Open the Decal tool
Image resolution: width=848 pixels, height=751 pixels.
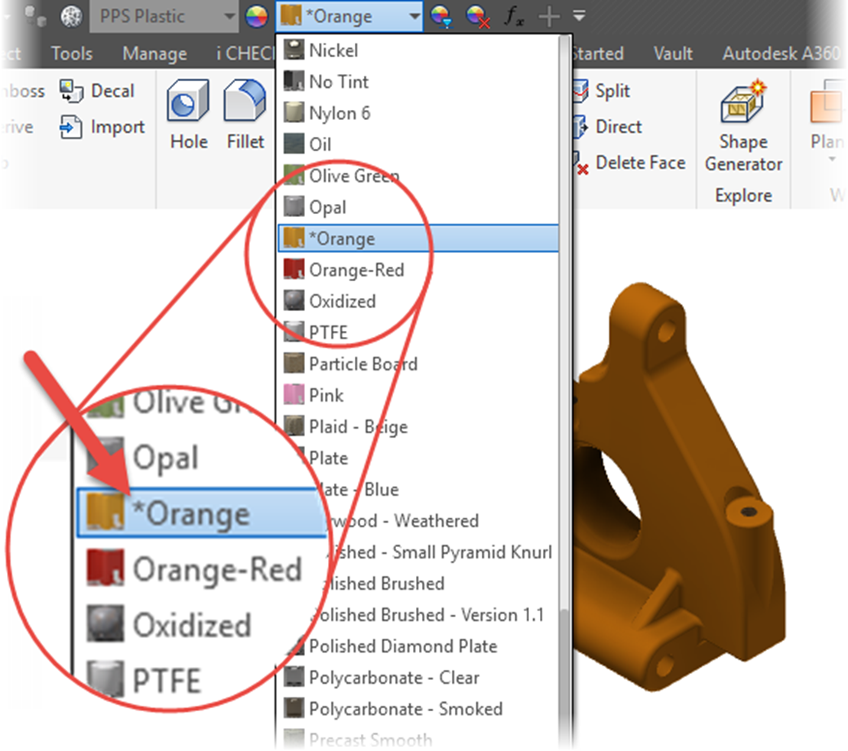[98, 90]
